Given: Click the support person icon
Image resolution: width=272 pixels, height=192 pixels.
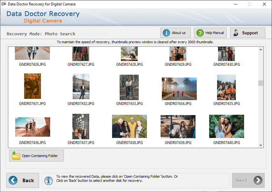Looking at the screenshot, I should [x=236, y=33].
